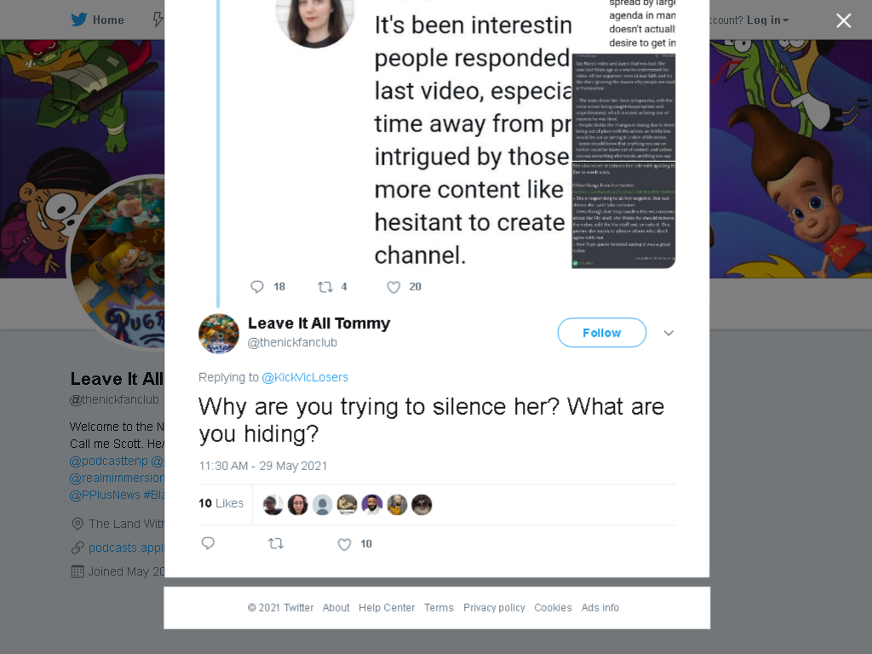Expand the chevron menu next to Follow
The height and width of the screenshot is (654, 872).
pos(668,333)
